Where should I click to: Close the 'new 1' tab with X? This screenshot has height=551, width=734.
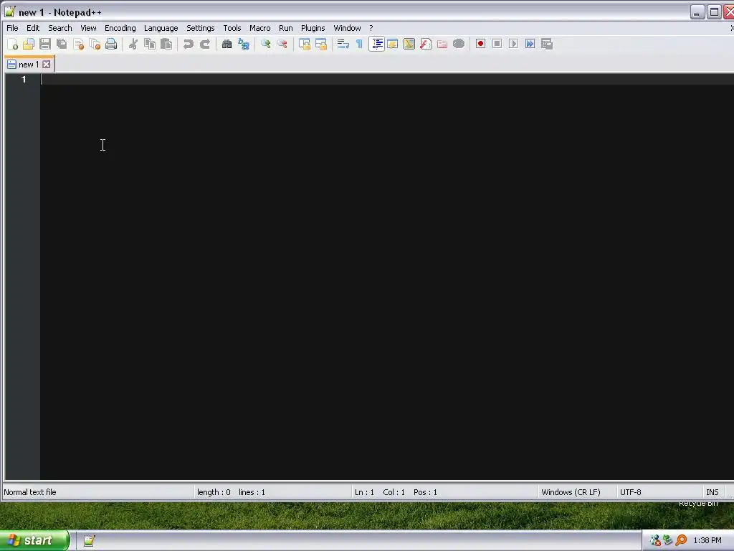[x=46, y=64]
